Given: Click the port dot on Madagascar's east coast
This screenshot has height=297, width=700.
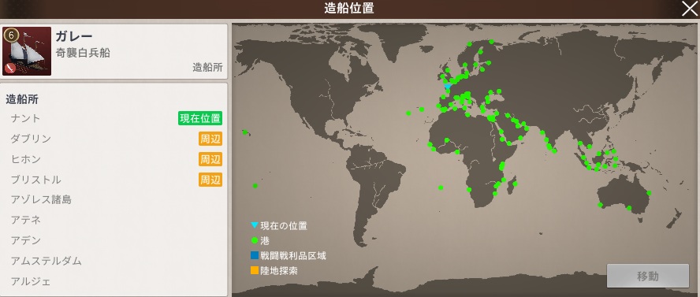Looking at the screenshot, I should [515, 184].
